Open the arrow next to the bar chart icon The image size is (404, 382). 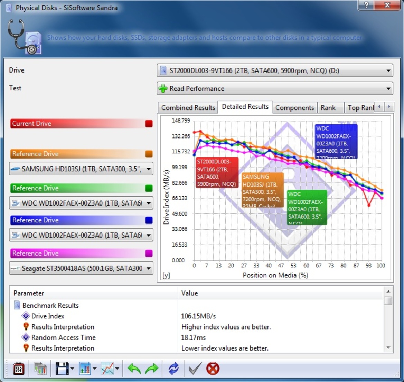(95, 369)
